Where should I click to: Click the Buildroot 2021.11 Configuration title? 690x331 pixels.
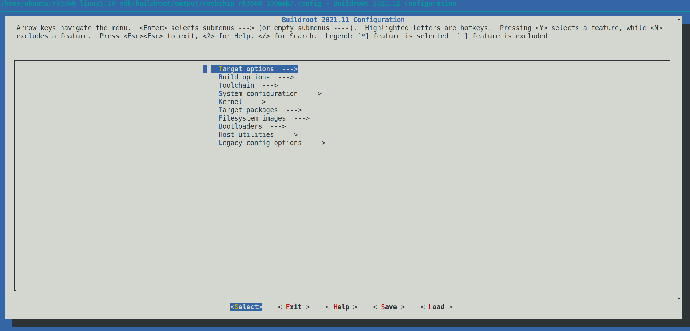coord(343,20)
